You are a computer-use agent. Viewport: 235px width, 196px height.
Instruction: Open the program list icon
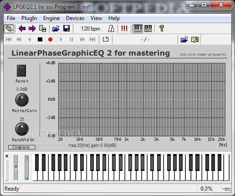pyautogui.click(x=42, y=29)
